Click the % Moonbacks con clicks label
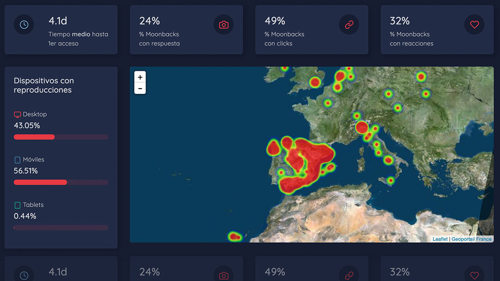The width and height of the screenshot is (500, 281). click(x=284, y=39)
